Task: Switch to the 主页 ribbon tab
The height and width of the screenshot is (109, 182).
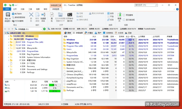Action: pyautogui.click(x=15, y=9)
